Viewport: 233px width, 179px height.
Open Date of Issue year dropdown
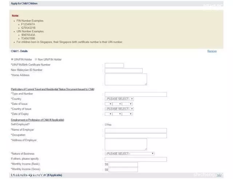tap(127, 104)
